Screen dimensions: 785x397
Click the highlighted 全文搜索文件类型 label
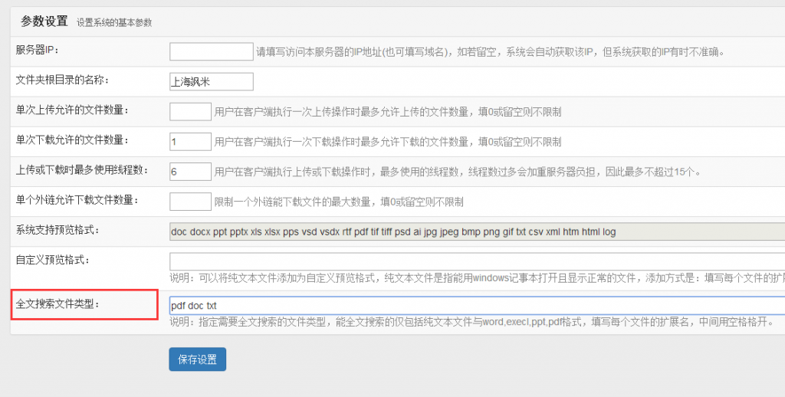(x=58, y=303)
